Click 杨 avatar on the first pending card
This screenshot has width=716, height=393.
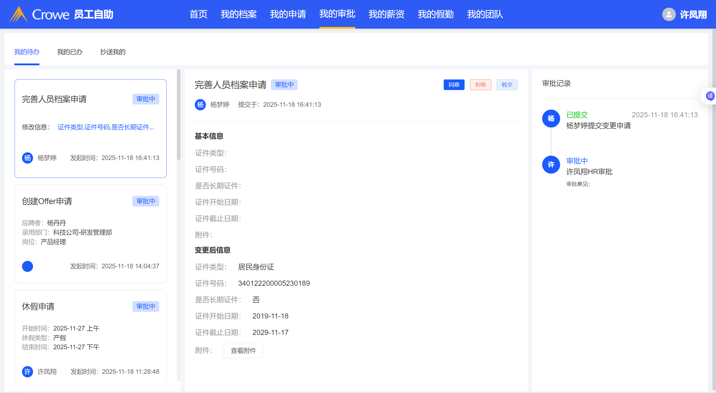click(27, 158)
